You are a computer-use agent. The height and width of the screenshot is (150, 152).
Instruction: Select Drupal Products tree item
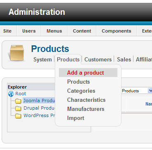(39, 108)
